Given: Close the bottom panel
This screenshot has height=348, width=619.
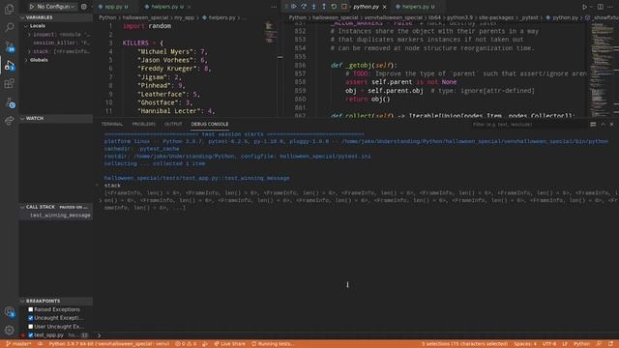Looking at the screenshot, I should pos(612,125).
